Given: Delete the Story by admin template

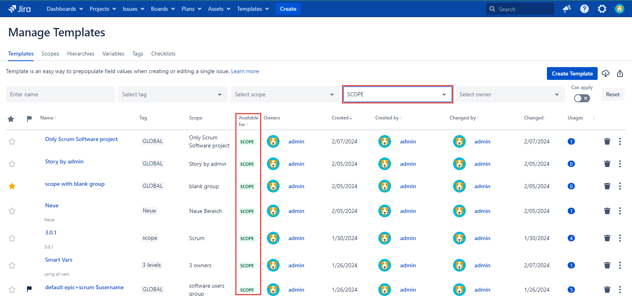Looking at the screenshot, I should coord(607,164).
